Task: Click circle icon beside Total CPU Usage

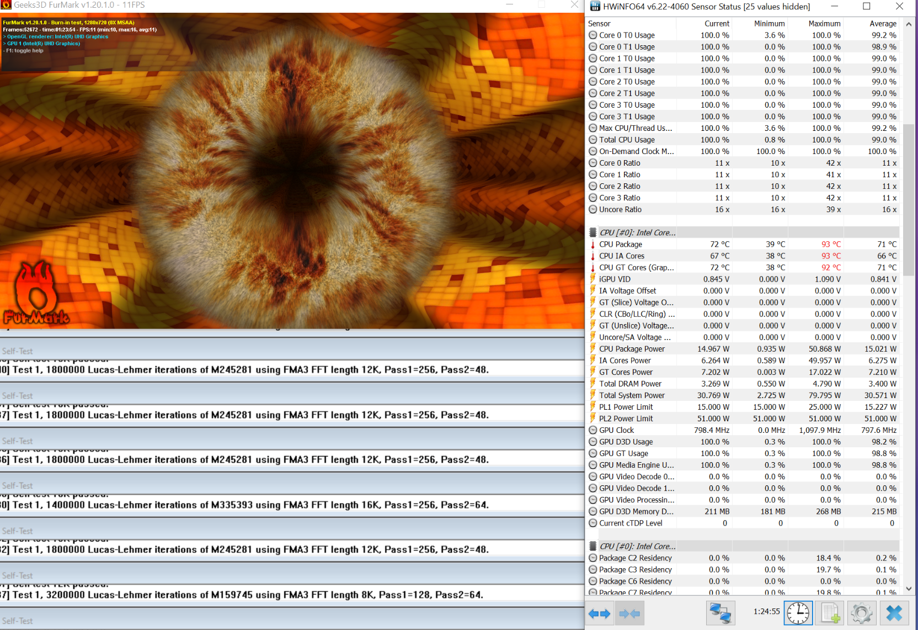Action: pyautogui.click(x=593, y=140)
